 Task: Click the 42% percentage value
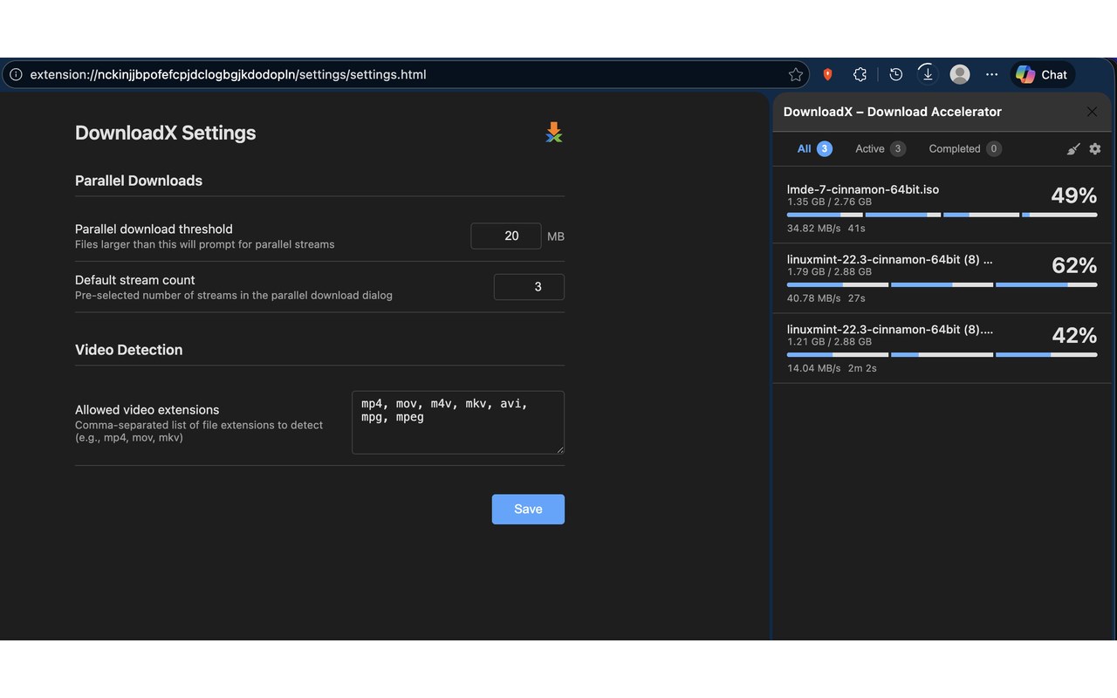click(1074, 335)
